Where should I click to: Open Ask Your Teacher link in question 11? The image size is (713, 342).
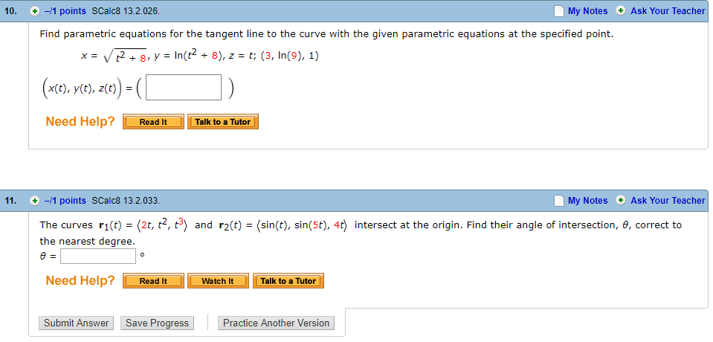[x=668, y=201]
